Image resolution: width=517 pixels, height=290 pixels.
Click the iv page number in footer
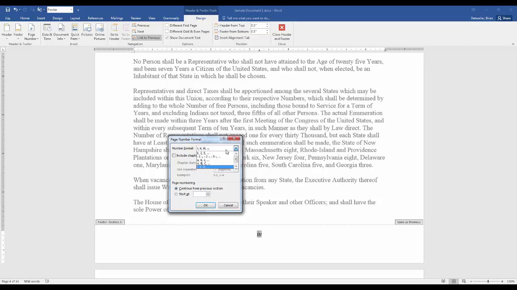[x=259, y=234]
